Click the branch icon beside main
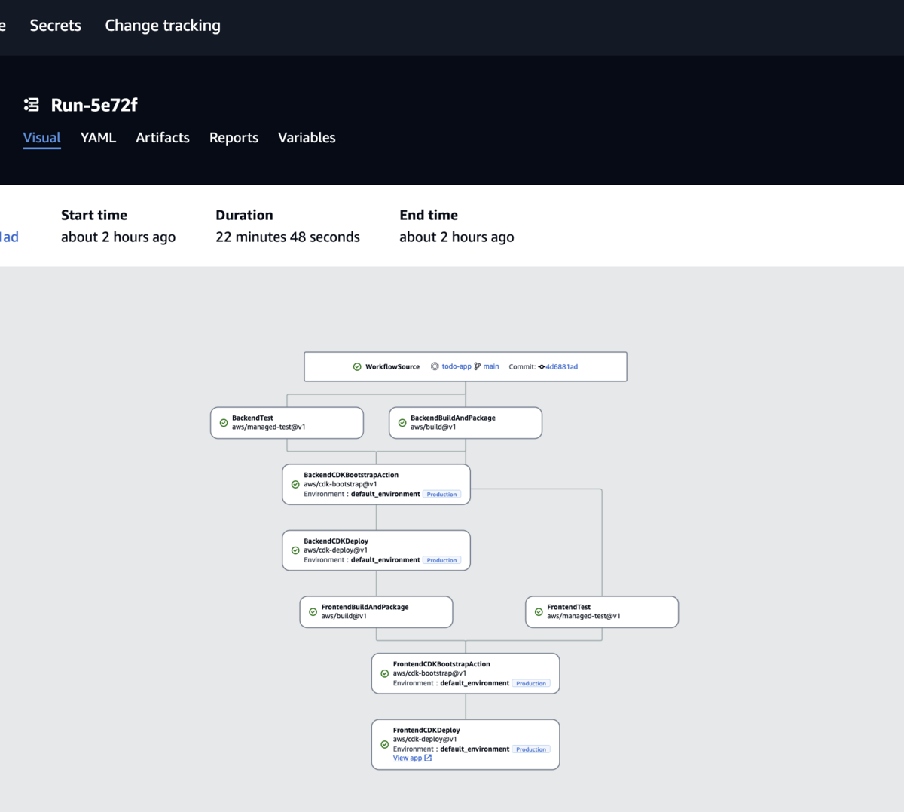The image size is (904, 812). [x=477, y=366]
